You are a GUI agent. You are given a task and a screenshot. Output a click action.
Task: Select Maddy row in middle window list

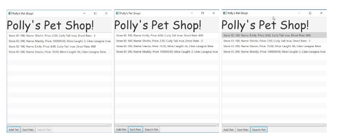(x=167, y=51)
